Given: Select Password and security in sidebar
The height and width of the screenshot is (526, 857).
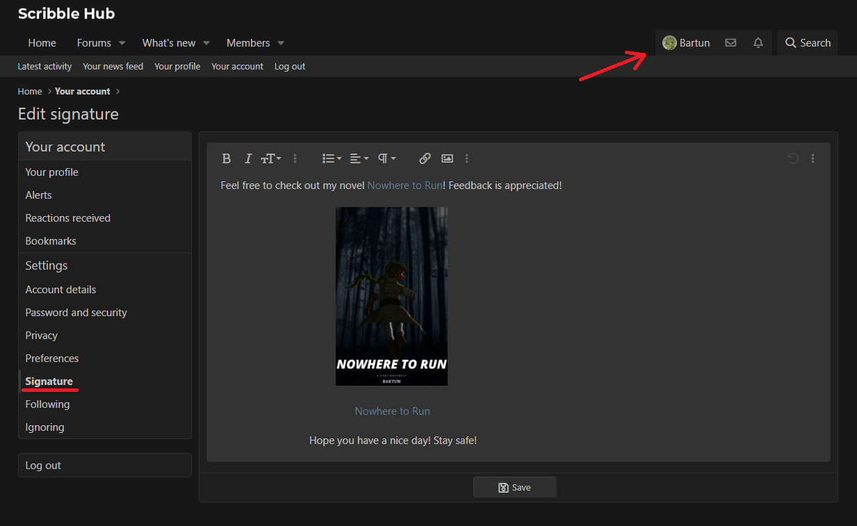Looking at the screenshot, I should [76, 313].
